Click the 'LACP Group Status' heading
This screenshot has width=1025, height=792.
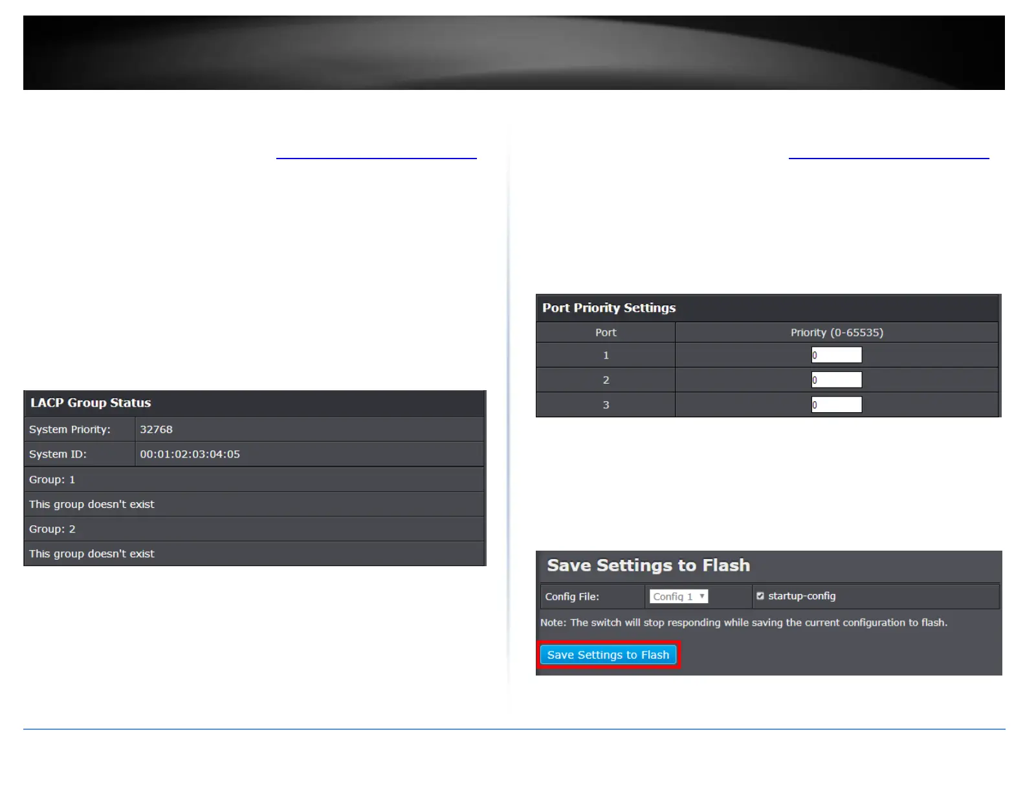click(x=91, y=402)
